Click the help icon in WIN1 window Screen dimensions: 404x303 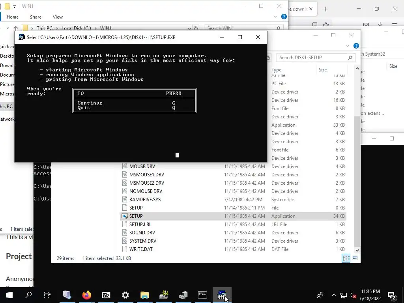point(284,17)
